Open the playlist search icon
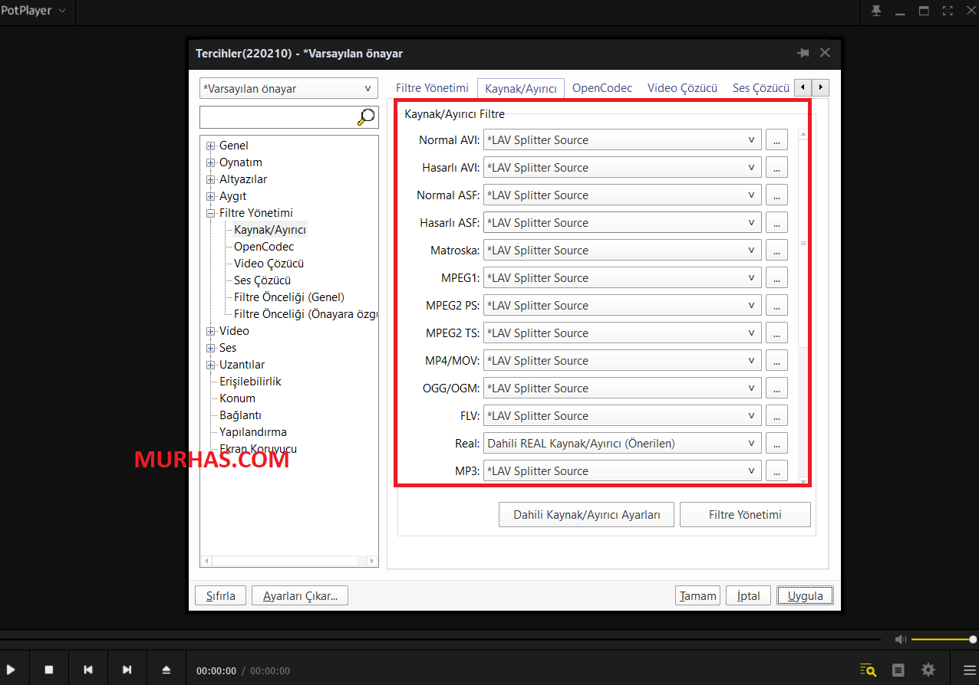979x685 pixels. coord(868,670)
